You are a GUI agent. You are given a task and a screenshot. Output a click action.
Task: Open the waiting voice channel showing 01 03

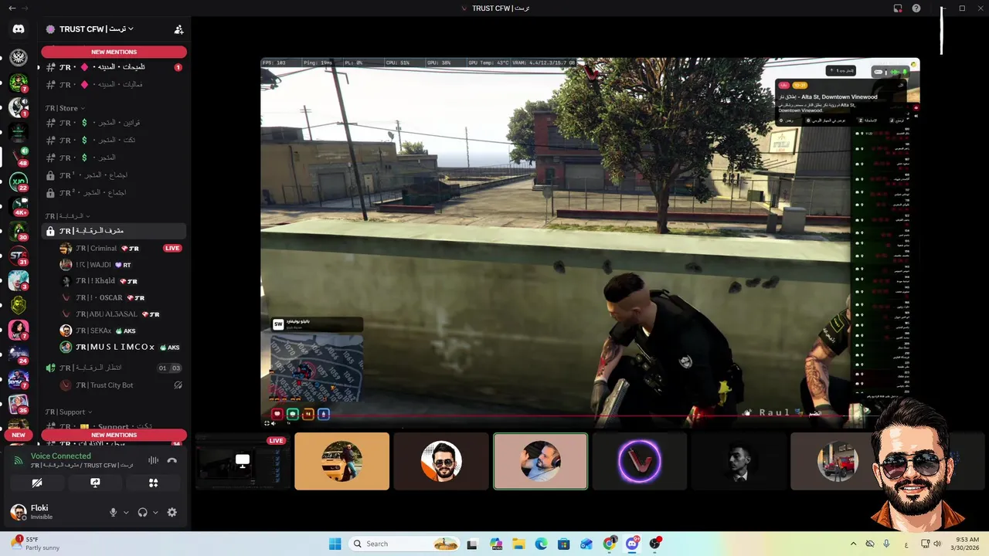pyautogui.click(x=114, y=368)
